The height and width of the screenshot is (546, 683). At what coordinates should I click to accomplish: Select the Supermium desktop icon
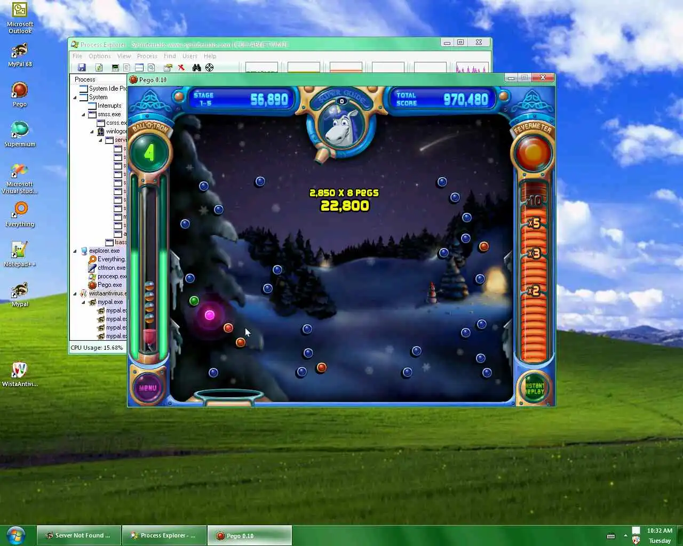[20, 134]
